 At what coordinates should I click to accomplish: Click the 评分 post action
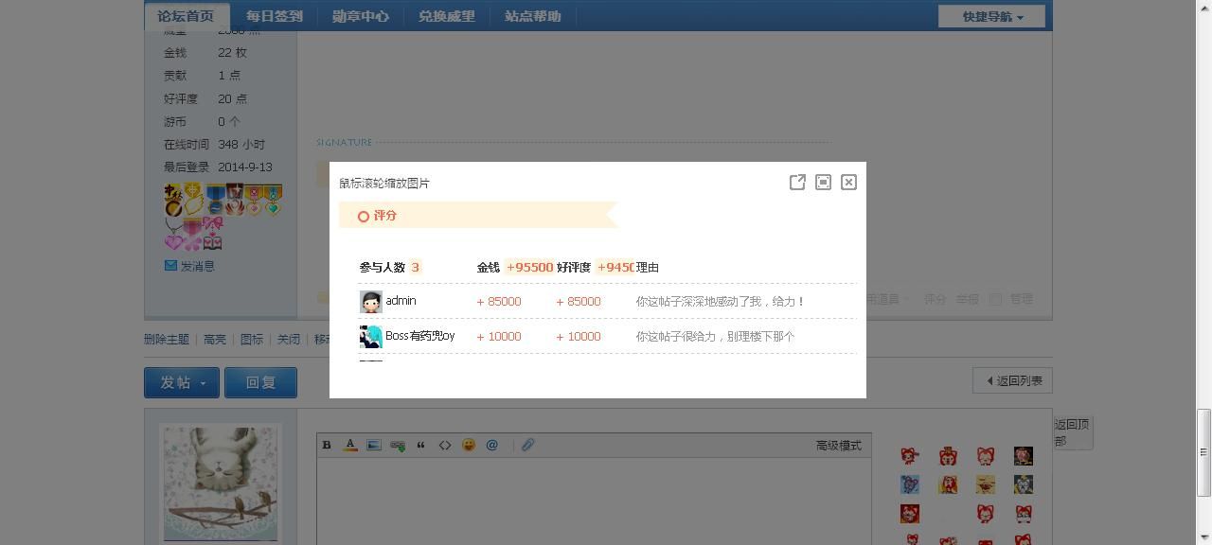tap(936, 299)
